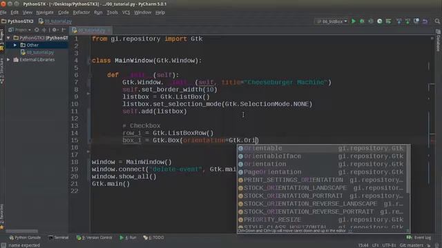Choose STOCK_ORIENTATION_PORTRAIT suggestion

point(321,196)
